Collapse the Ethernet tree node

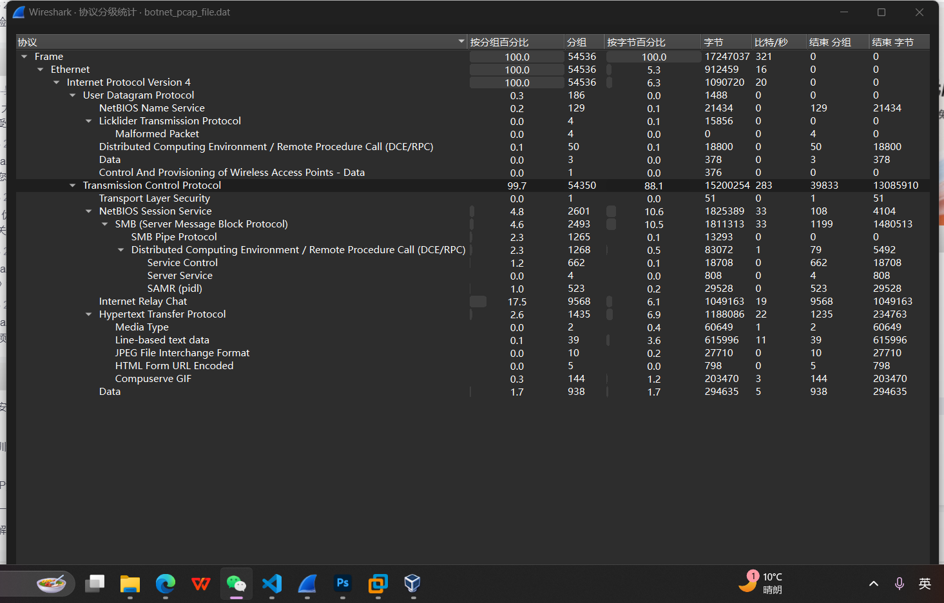[41, 70]
